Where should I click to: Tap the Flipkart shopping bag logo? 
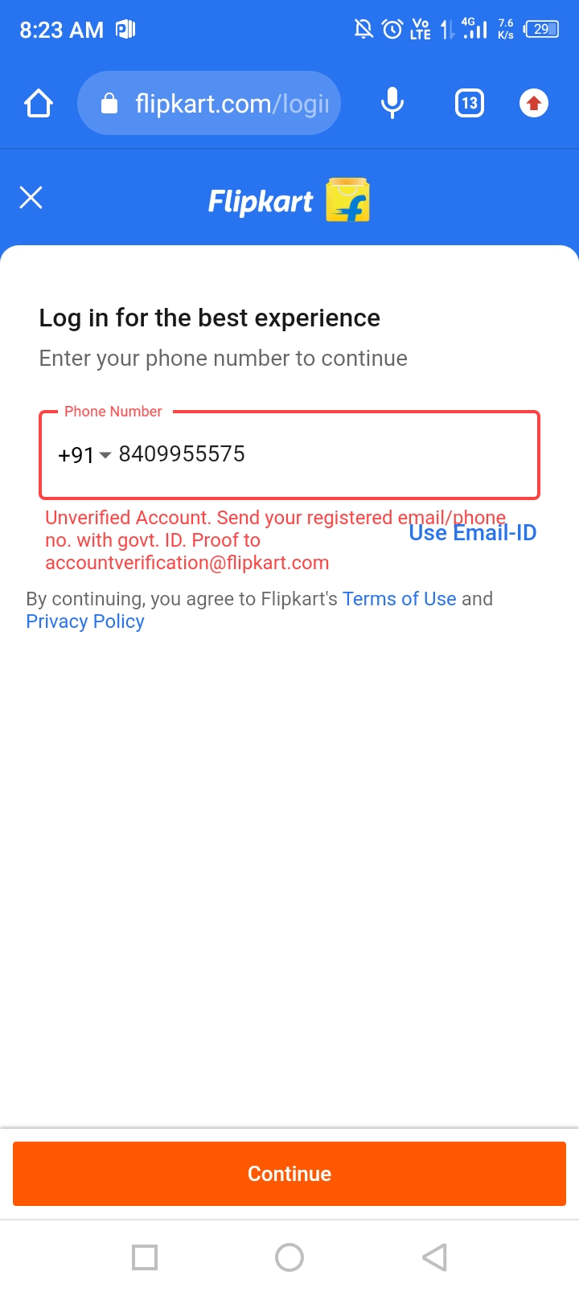click(x=347, y=200)
